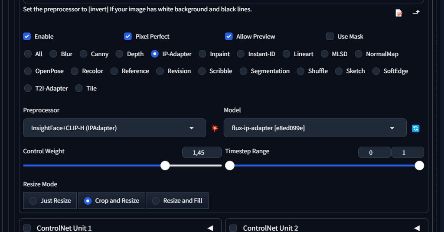Toggle the Pixel Perfect checkbox
444x232 pixels.
point(128,36)
